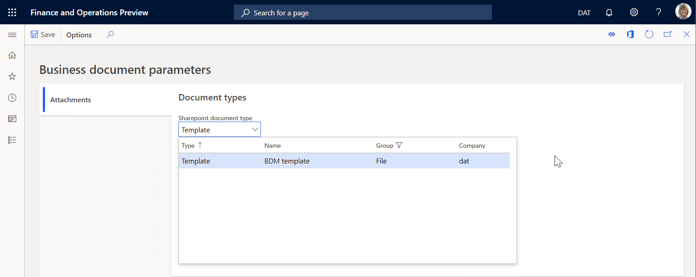Open Workspaces icon in sidebar
This screenshot has width=696, height=277.
pos(12,119)
